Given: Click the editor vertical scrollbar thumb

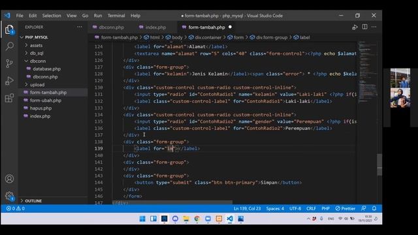Looking at the screenshot, I should pyautogui.click(x=379, y=164).
